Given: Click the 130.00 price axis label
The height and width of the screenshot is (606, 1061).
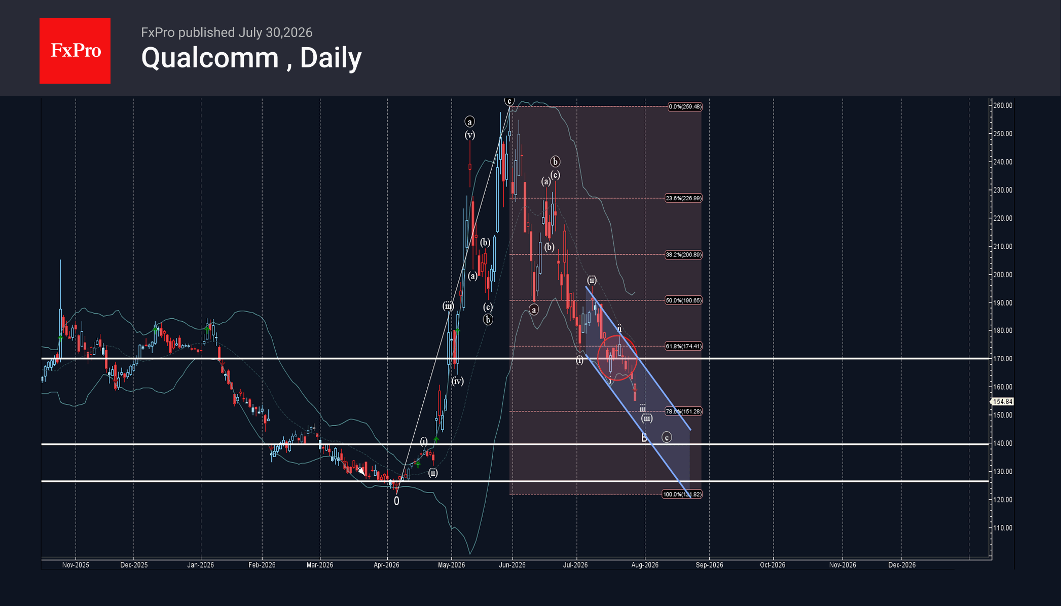Looking at the screenshot, I should tap(1003, 471).
